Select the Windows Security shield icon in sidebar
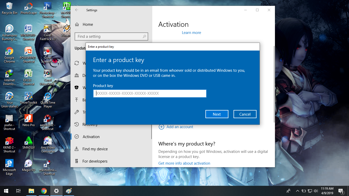349x196 pixels. 76,88
